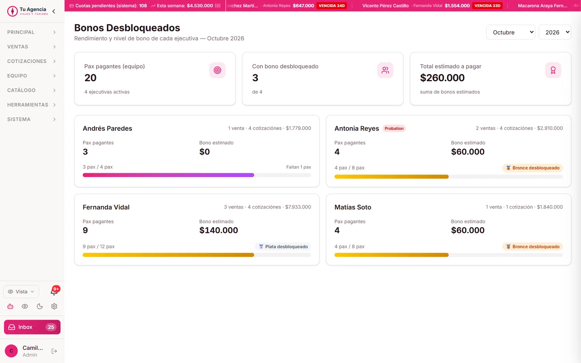581x363 pixels.
Task: Click Andrés Paredes' progress bar
Action: [197, 175]
